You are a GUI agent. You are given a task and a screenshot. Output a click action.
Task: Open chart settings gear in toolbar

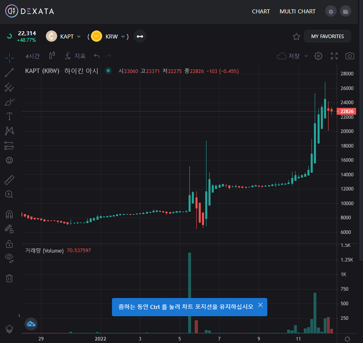pyautogui.click(x=318, y=56)
